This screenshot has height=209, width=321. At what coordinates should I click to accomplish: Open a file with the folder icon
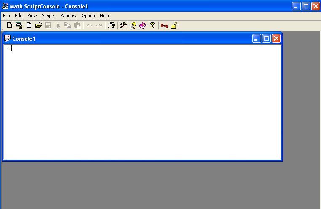click(x=38, y=25)
